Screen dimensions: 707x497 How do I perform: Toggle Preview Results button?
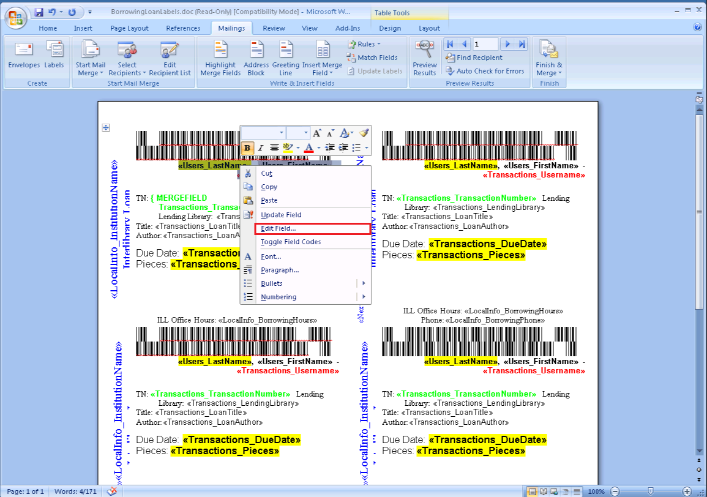[424, 59]
